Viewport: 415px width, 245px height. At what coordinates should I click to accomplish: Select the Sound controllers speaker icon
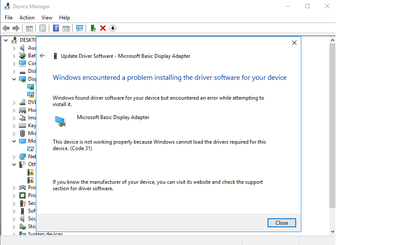[22, 219]
